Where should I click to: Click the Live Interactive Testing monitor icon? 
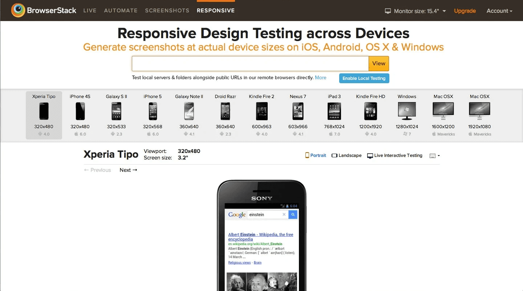click(x=370, y=155)
